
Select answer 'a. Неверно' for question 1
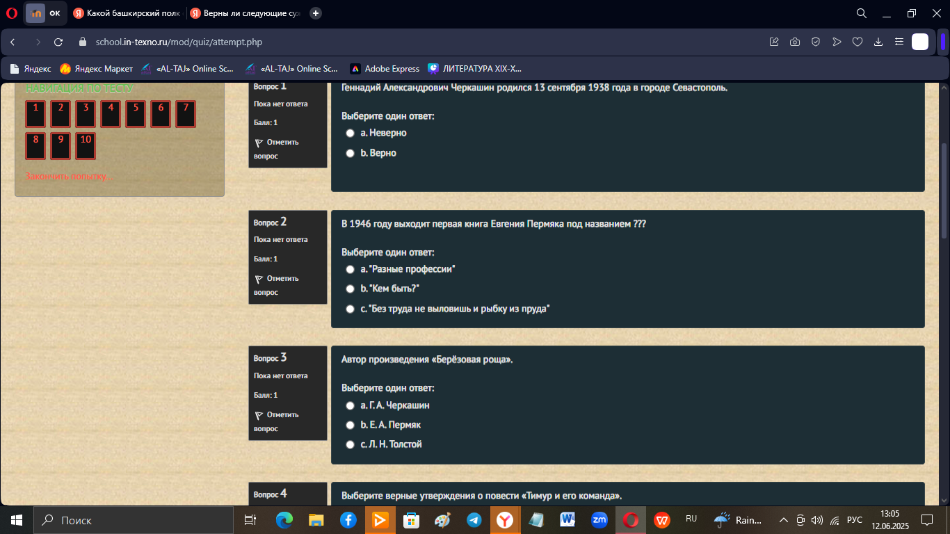[351, 133]
